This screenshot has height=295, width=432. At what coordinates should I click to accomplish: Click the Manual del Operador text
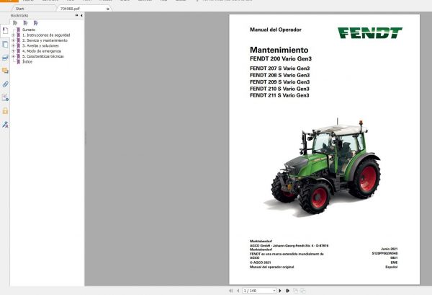[276, 30]
